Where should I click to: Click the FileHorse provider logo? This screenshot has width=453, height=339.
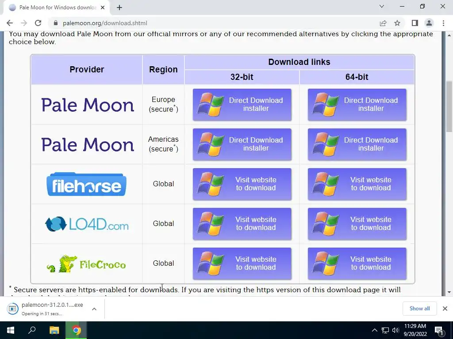(x=86, y=184)
